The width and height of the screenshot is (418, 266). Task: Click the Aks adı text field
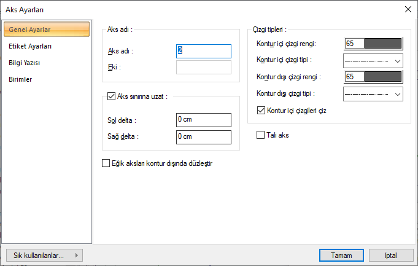pyautogui.click(x=203, y=51)
